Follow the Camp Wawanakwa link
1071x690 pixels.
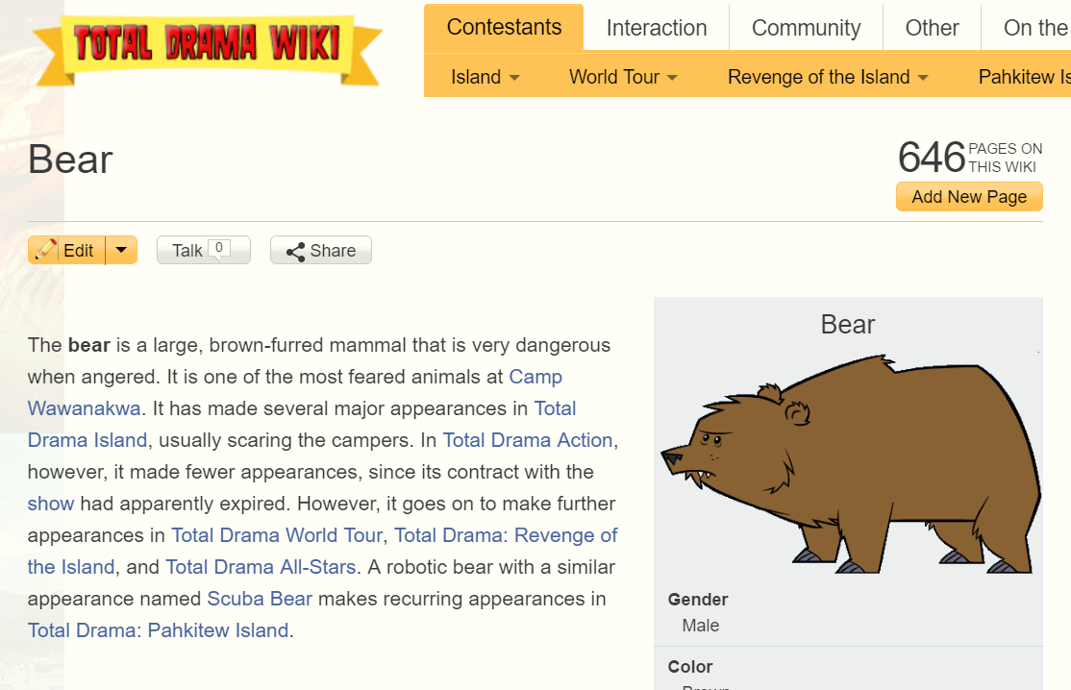tap(295, 392)
